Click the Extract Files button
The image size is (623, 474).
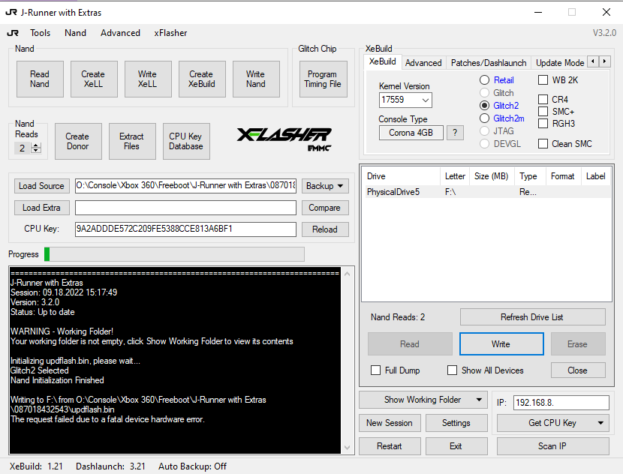pos(132,141)
